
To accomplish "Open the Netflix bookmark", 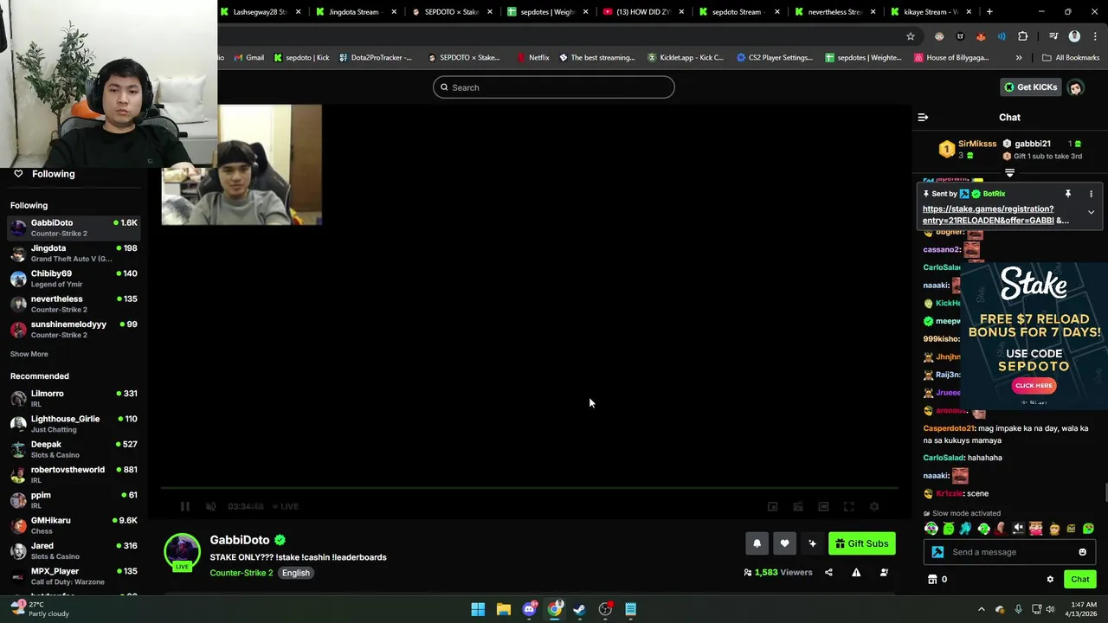I will click(533, 58).
